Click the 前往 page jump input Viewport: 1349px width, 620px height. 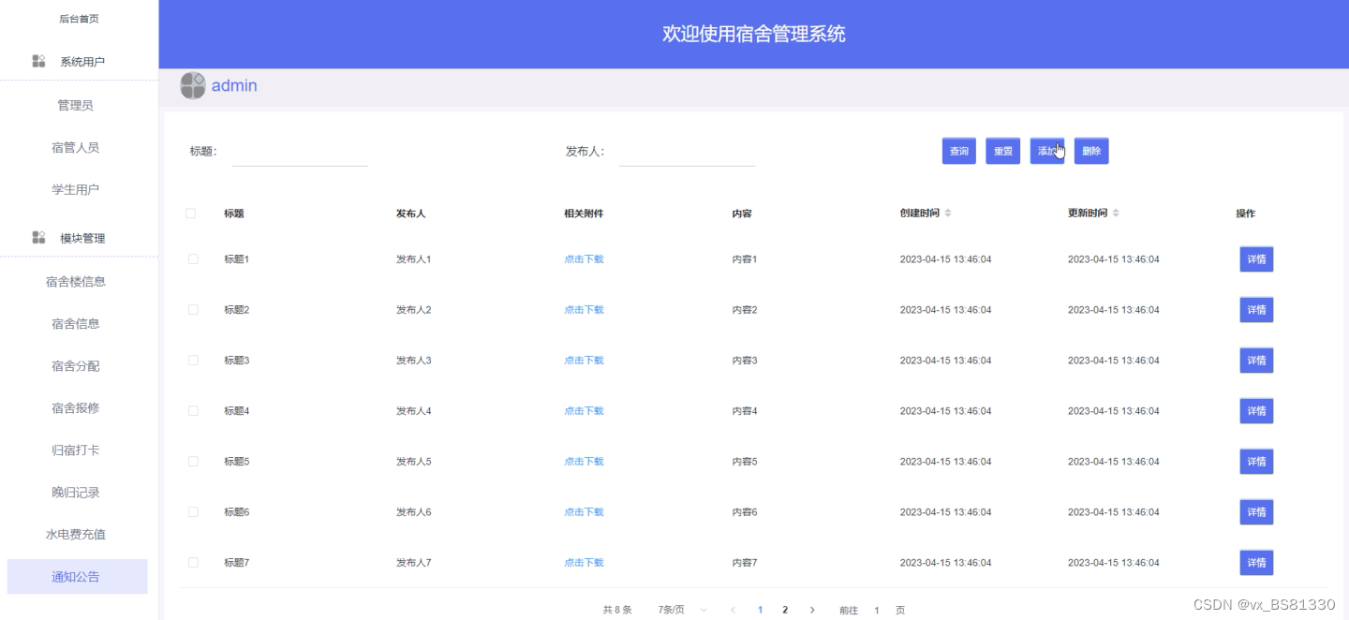click(x=877, y=610)
